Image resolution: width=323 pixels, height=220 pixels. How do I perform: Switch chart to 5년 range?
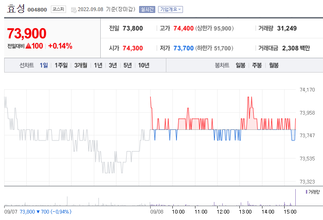pyautogui.click(x=128, y=65)
